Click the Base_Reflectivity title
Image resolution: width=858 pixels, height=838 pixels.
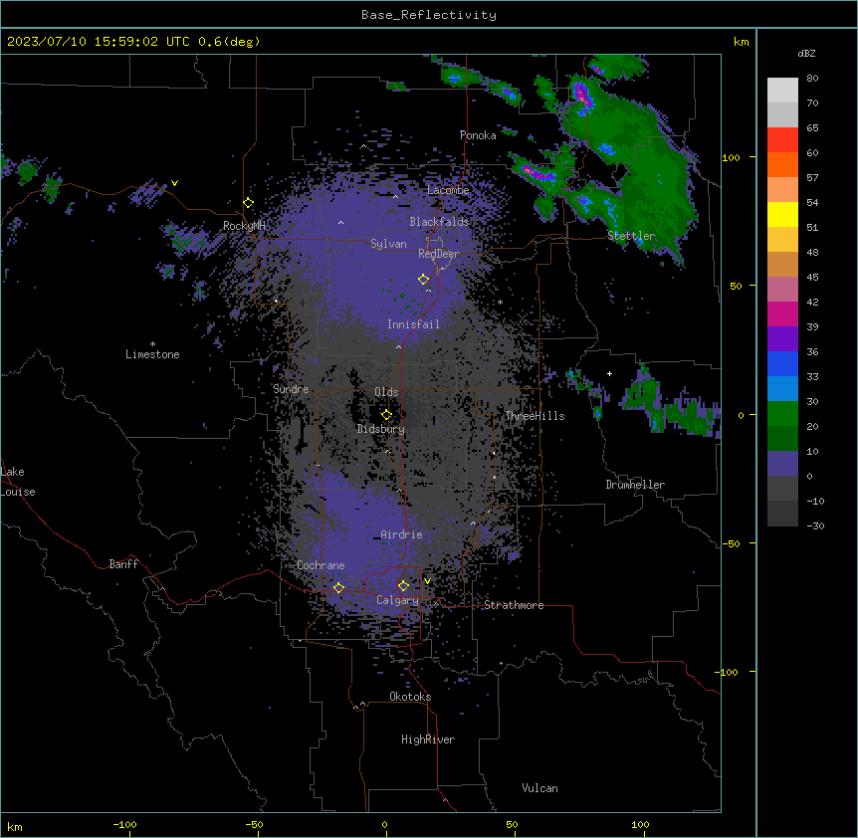coord(429,15)
